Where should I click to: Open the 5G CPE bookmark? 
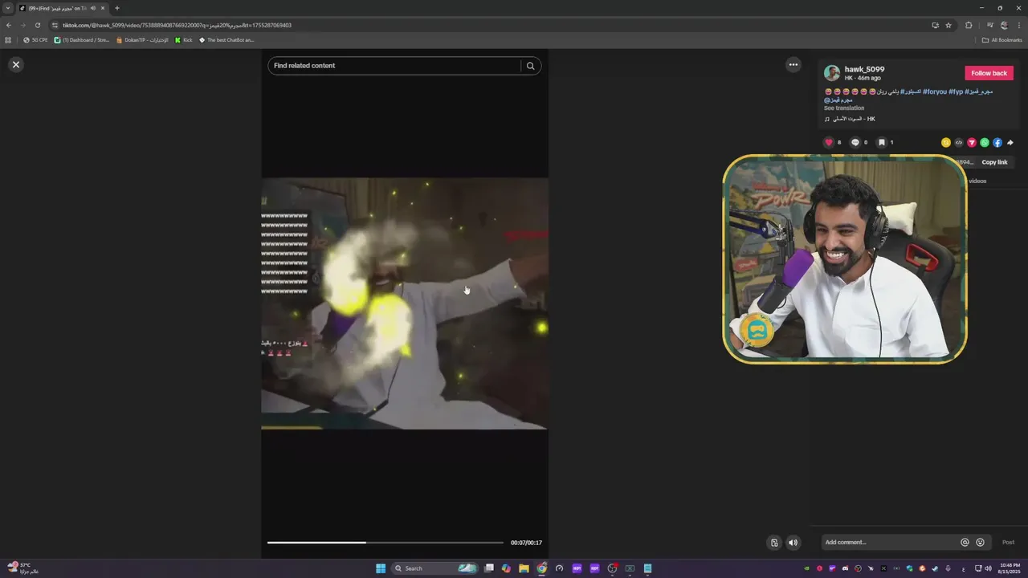click(x=36, y=40)
